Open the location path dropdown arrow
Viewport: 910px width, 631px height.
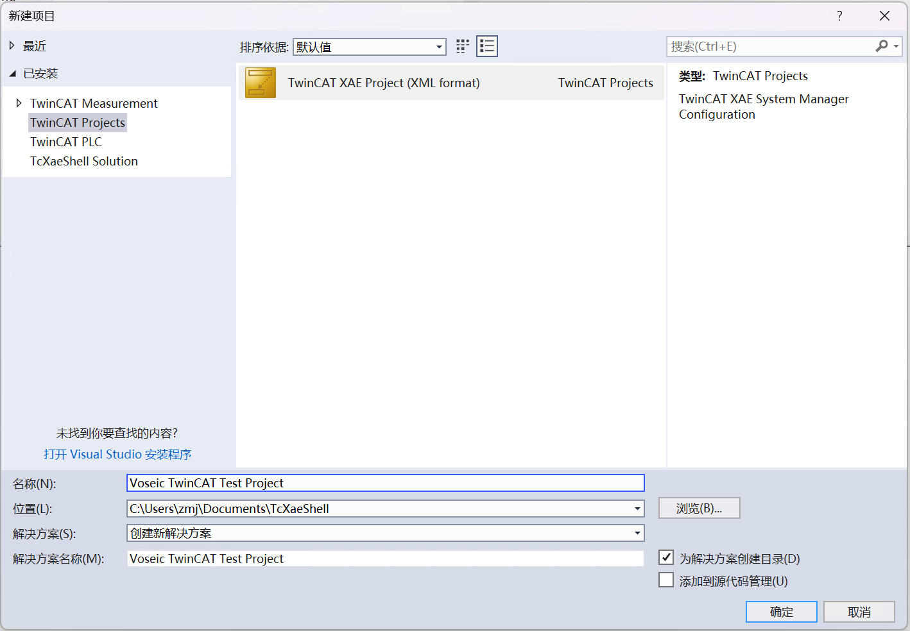[637, 509]
